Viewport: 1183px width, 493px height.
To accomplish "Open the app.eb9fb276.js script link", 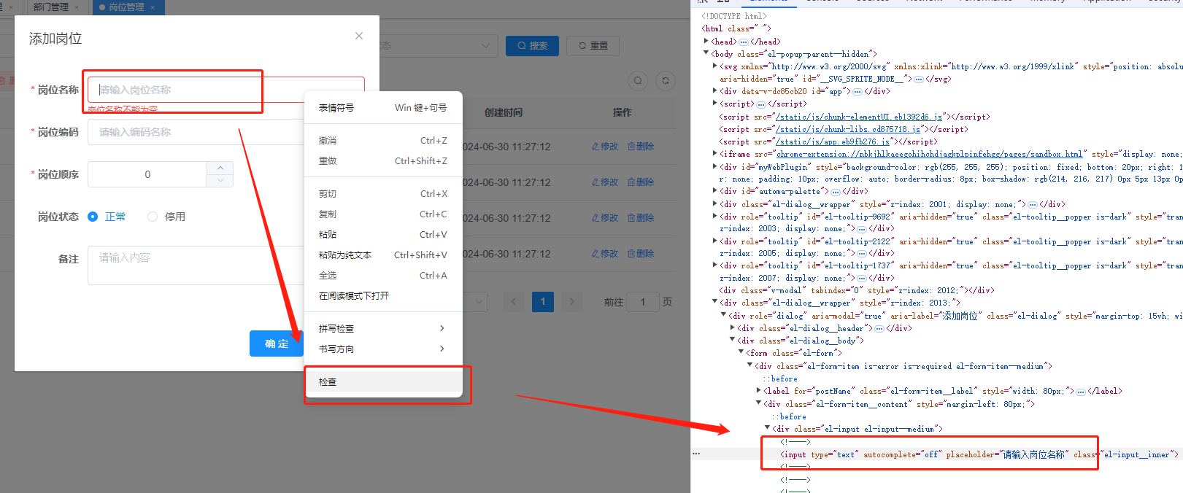I will pyautogui.click(x=832, y=141).
